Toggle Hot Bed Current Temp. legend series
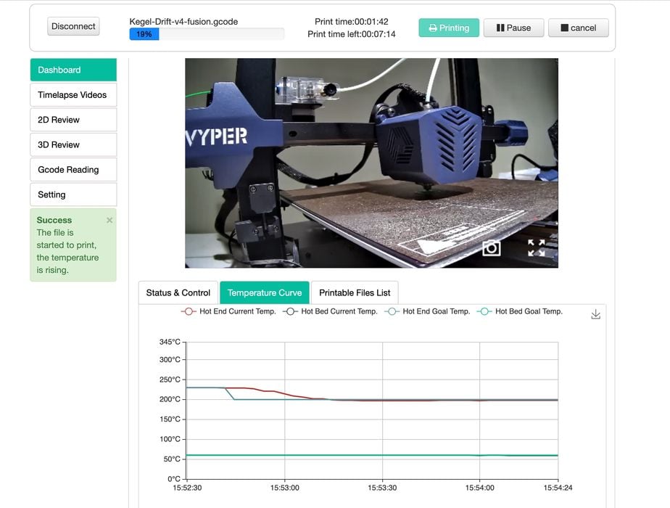The height and width of the screenshot is (508, 670). coord(331,311)
